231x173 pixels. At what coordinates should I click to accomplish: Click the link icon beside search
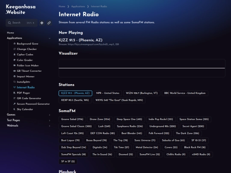[49, 23]
